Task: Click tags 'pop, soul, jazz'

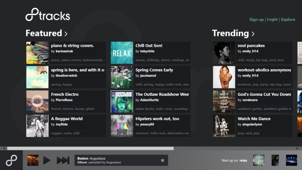Action: pyautogui.click(x=248, y=133)
